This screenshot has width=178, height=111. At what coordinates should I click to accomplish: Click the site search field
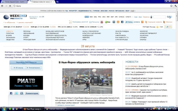click(159, 17)
